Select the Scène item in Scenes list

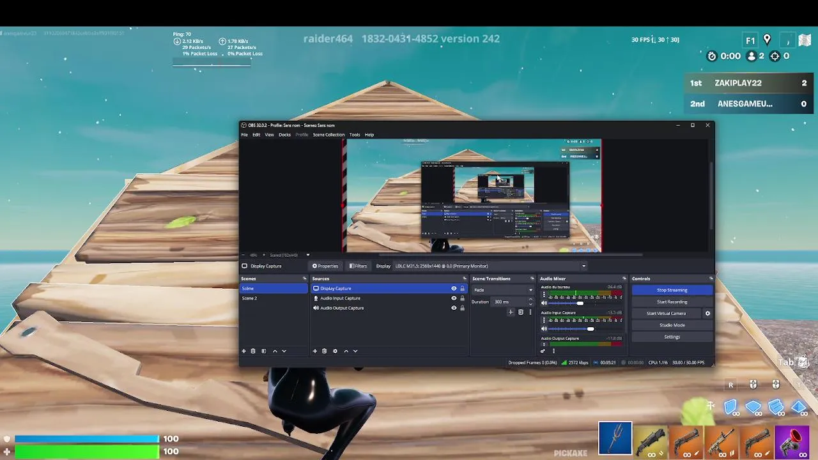coord(274,289)
